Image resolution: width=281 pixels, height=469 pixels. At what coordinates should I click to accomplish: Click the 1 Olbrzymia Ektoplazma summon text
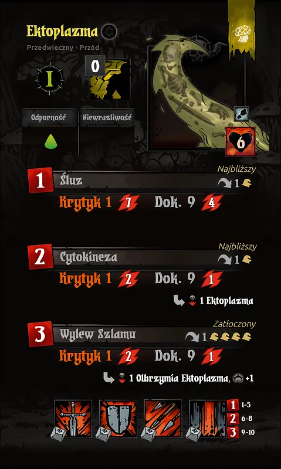[x=178, y=378]
